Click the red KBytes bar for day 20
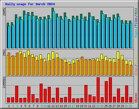 (x=86, y=94)
